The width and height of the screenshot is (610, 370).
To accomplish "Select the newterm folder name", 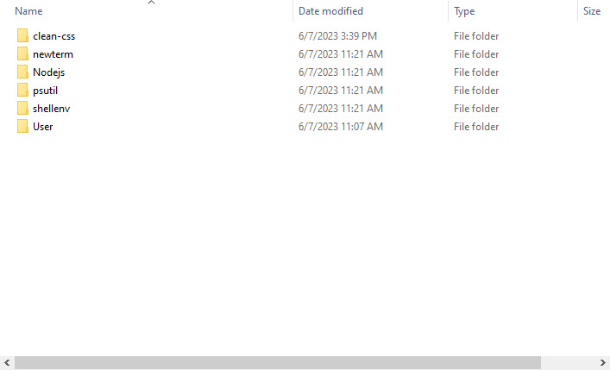I will click(x=53, y=54).
